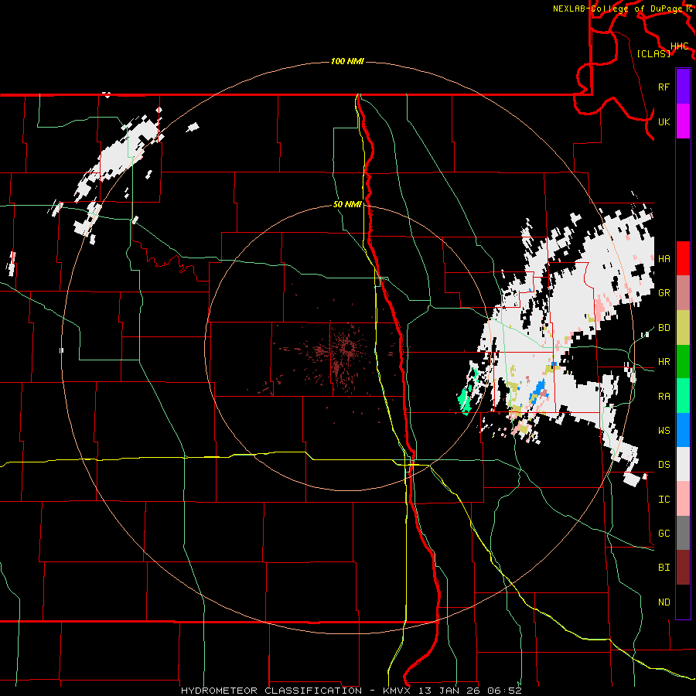Click the BD yellow-olive legend swatch
696x696 pixels.
pyautogui.click(x=683, y=328)
